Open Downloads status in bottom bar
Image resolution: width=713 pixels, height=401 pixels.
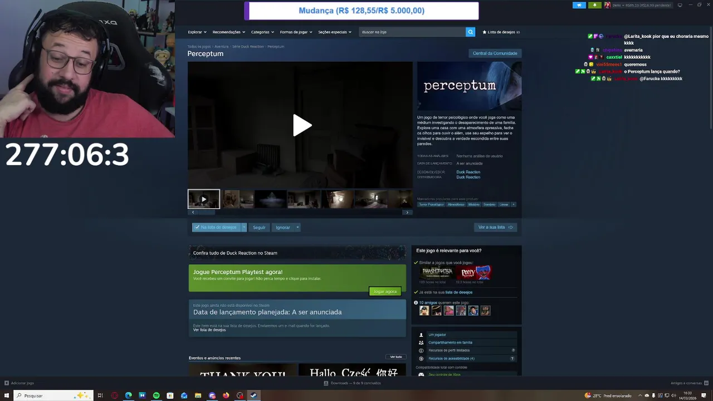coord(353,383)
